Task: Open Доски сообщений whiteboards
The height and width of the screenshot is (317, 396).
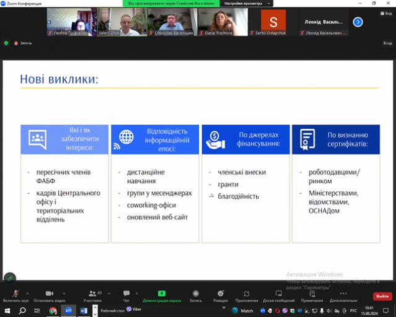Action: 278,294
